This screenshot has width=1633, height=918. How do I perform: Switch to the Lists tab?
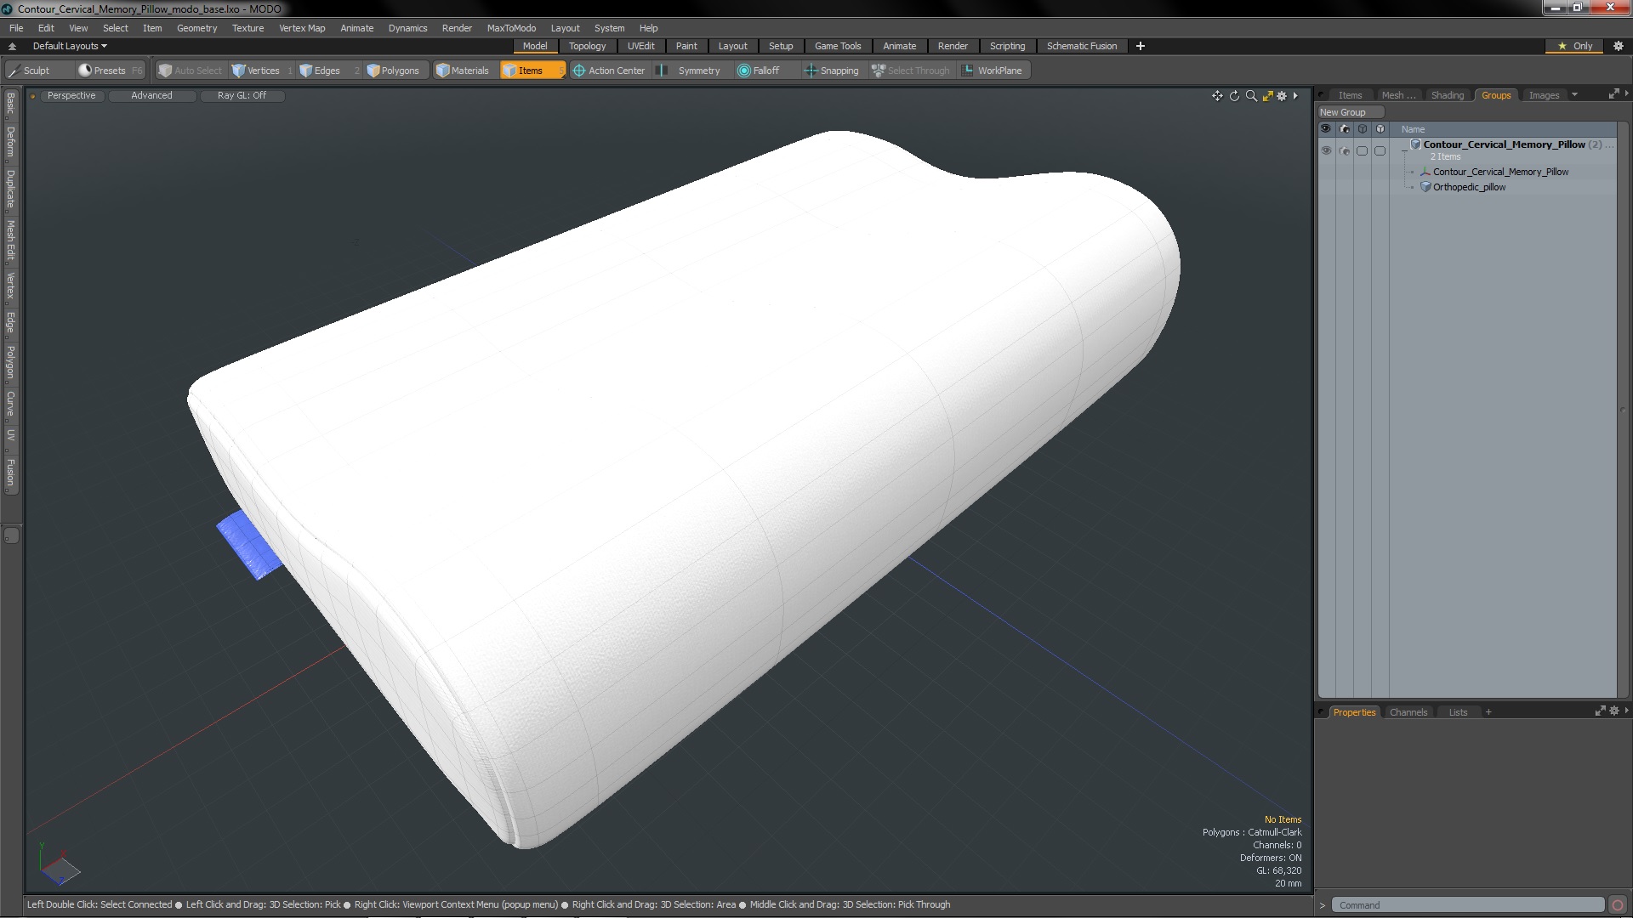click(1458, 712)
